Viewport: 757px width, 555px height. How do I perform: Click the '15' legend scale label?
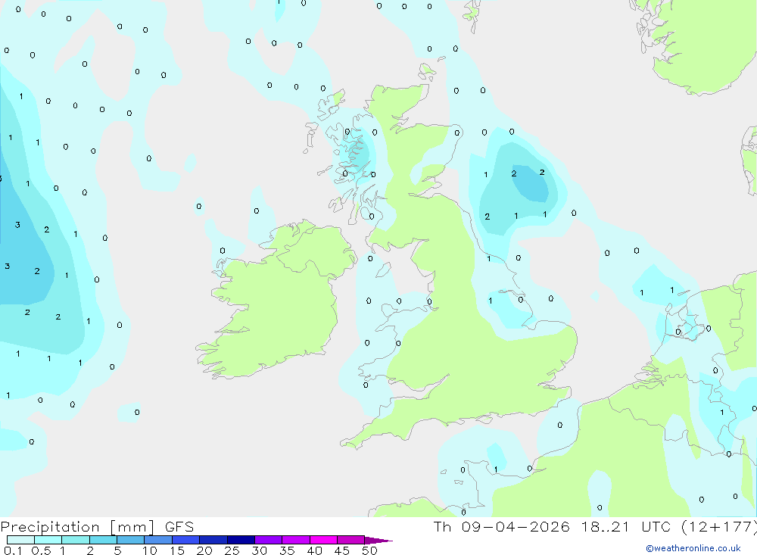click(177, 550)
